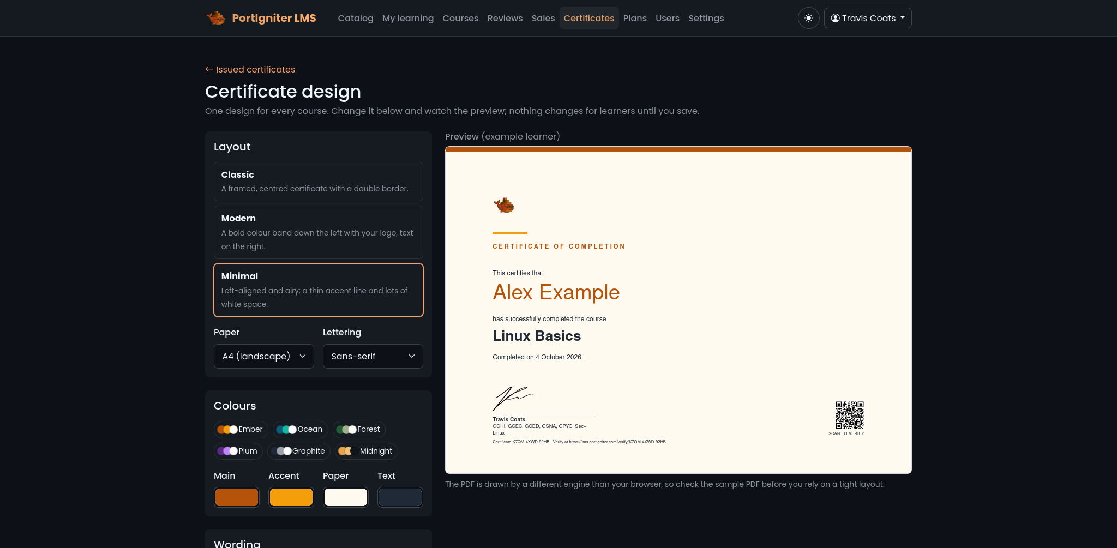Click the certificate verify URL line
The width and height of the screenshot is (1117, 548).
[579, 442]
